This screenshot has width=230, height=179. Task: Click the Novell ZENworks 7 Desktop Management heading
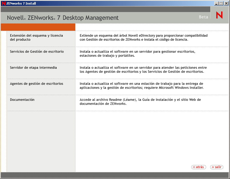click(x=63, y=18)
